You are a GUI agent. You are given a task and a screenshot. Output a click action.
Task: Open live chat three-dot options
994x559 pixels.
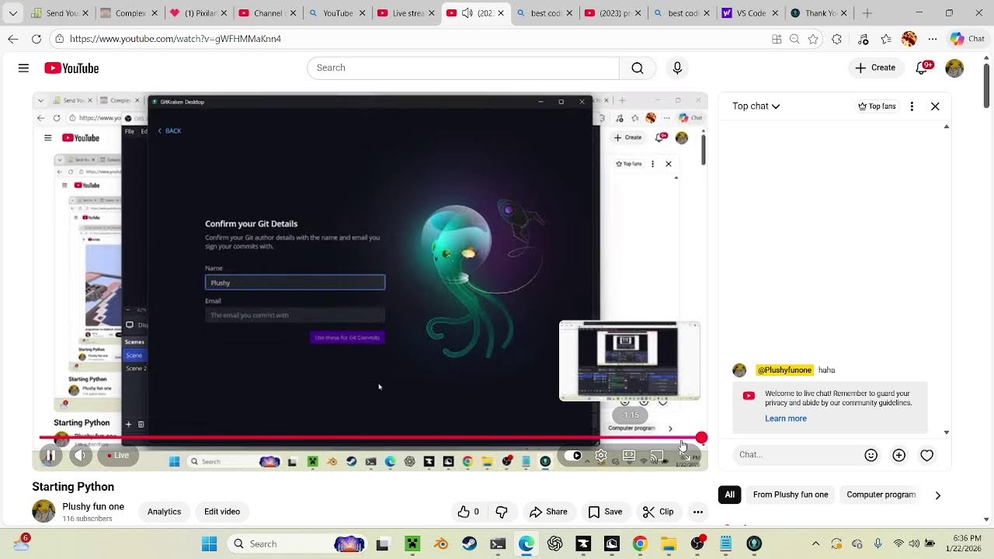click(912, 106)
